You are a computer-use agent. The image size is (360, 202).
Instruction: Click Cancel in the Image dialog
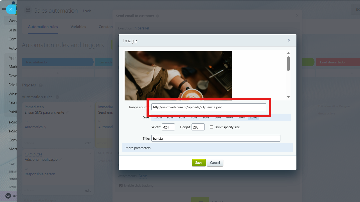(215, 163)
